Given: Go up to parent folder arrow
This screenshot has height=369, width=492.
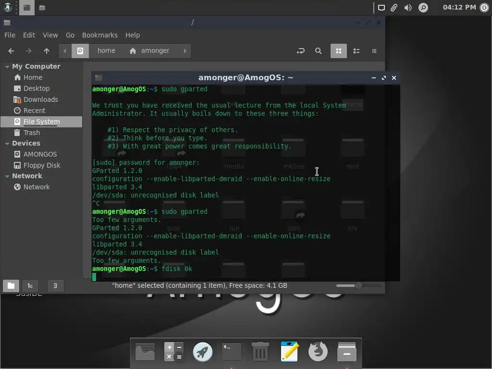Looking at the screenshot, I should point(47,51).
